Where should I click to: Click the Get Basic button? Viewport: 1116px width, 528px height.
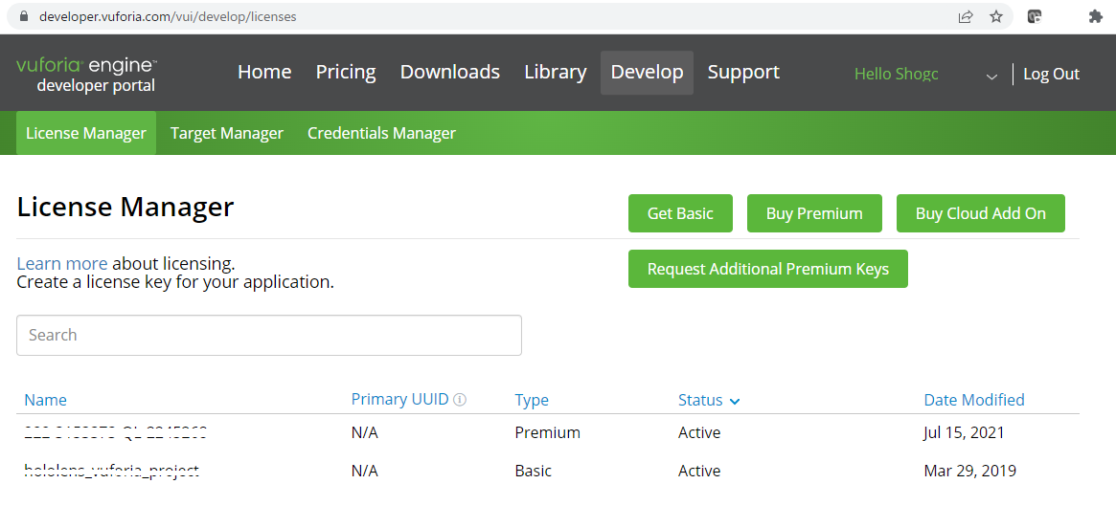[680, 213]
